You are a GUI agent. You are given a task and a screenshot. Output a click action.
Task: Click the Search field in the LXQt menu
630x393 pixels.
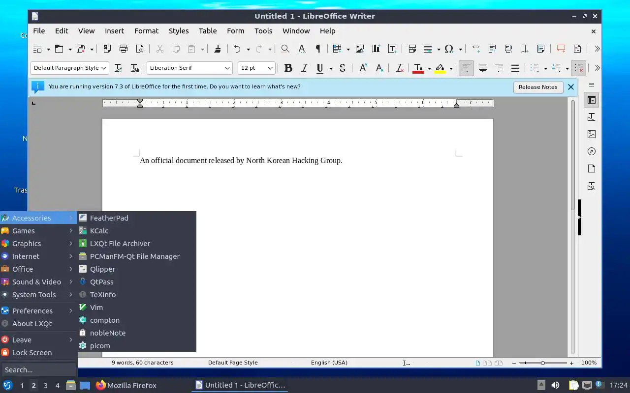point(38,370)
